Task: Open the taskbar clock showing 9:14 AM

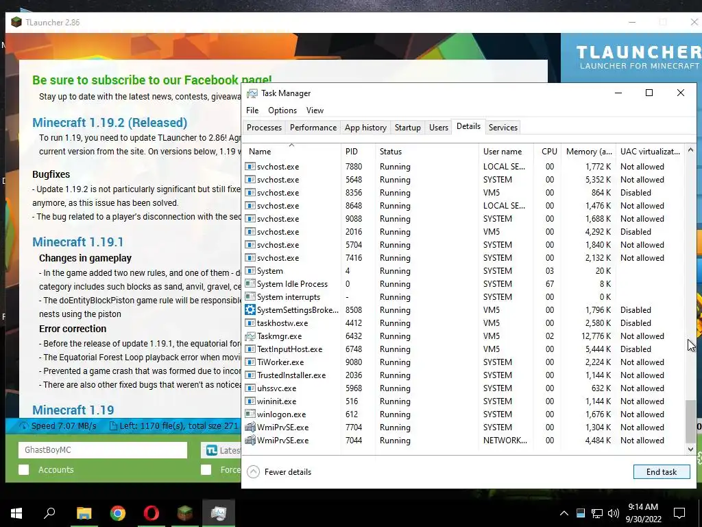Action: pyautogui.click(x=643, y=513)
